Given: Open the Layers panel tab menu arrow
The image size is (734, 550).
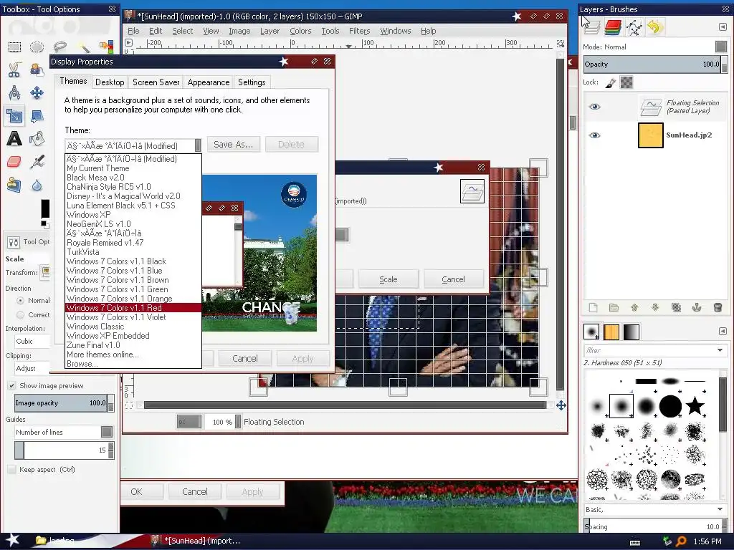Looking at the screenshot, I should (x=723, y=27).
